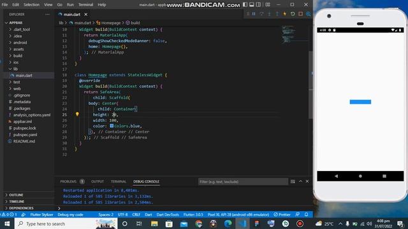Close the bottom panel
Screen dimensions: 408x229
point(307,181)
